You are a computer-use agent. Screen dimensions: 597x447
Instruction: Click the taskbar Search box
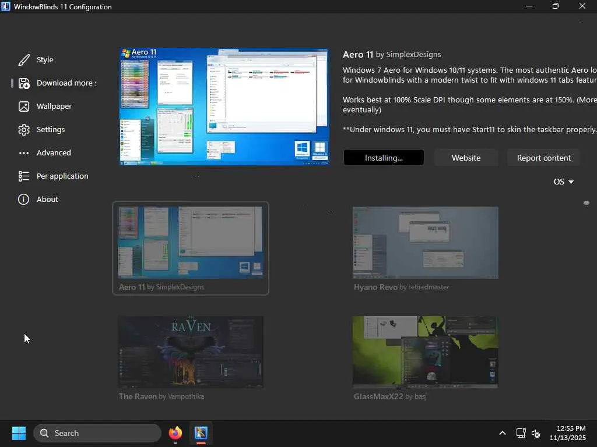(97, 433)
